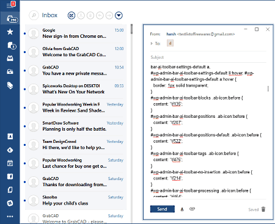Open 'Last chance for buy one get' email
Screen dimensions: 275x224
(x=76, y=163)
